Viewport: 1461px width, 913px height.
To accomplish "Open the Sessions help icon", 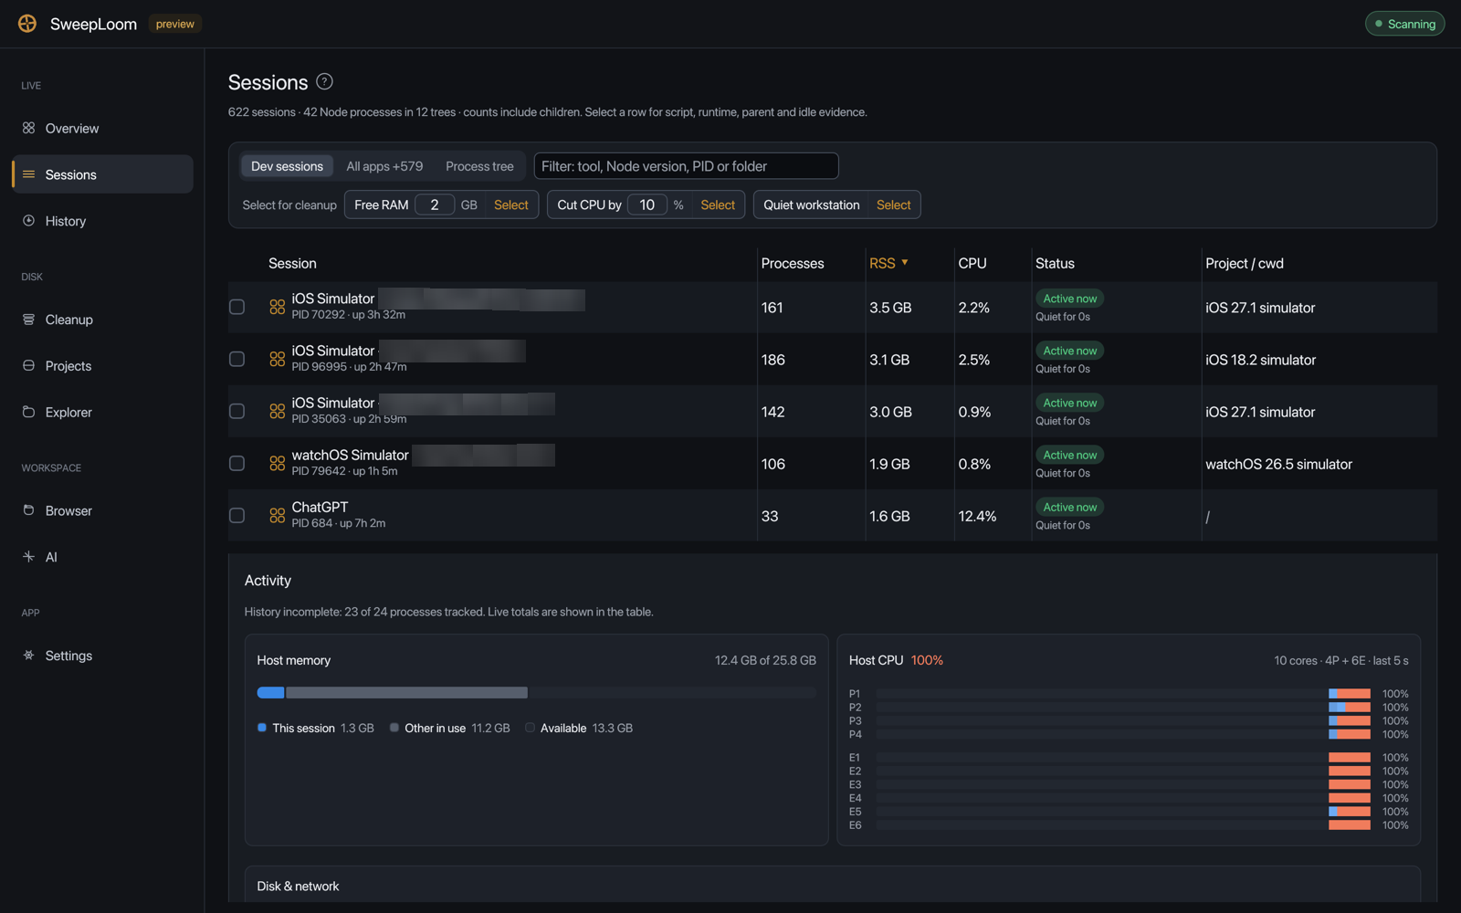I will tap(324, 82).
